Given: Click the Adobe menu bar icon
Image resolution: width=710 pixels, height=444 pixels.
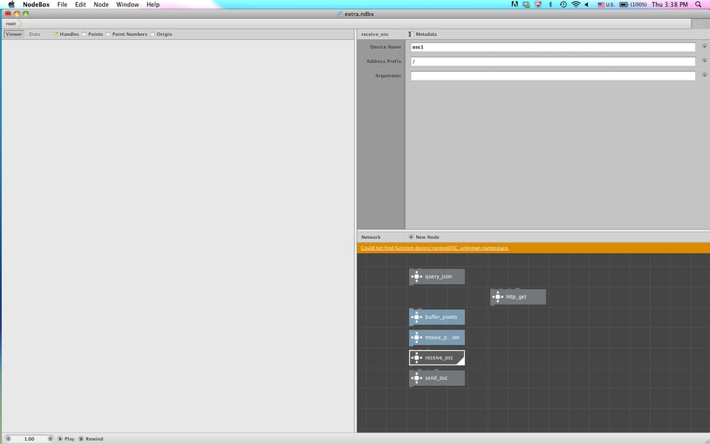Looking at the screenshot, I should pos(514,4).
